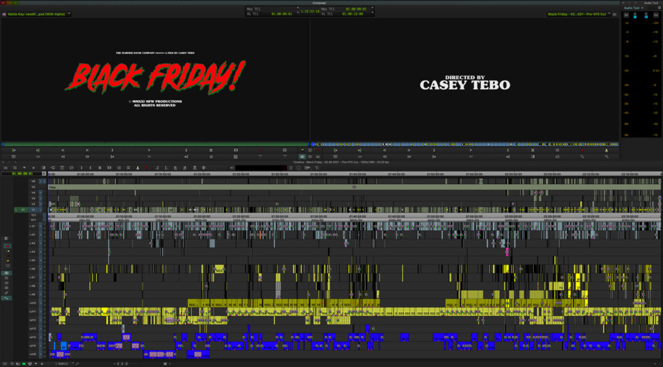
Task: Toggle A1 audio track selector
Action: tap(32, 226)
